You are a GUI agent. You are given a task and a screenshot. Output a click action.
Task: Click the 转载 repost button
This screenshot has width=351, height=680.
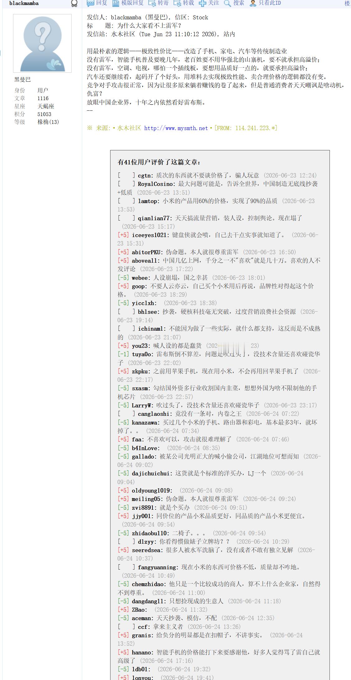184,3
